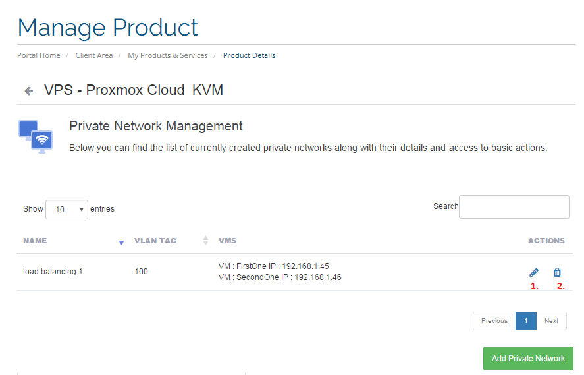Click the Product Details breadcrumb

(249, 55)
